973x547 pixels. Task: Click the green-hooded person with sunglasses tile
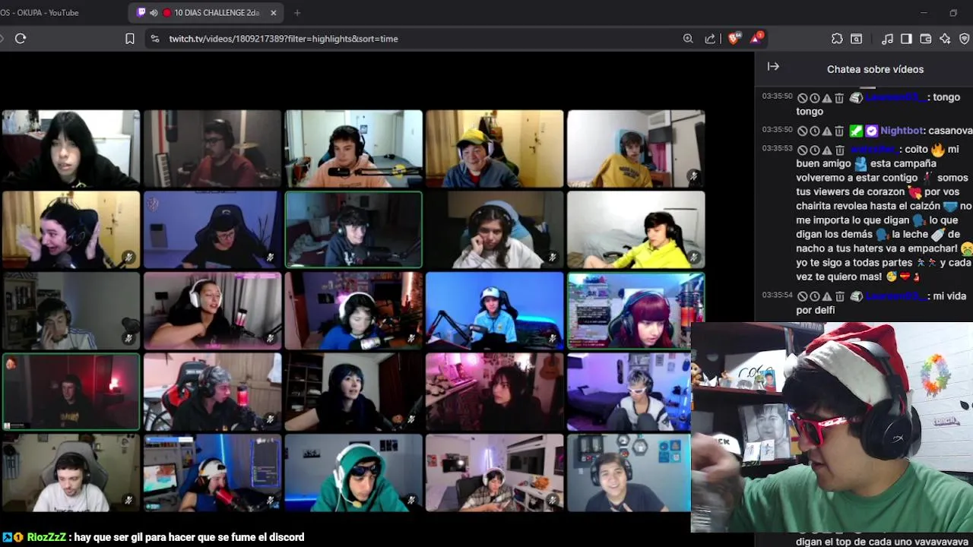click(x=353, y=473)
